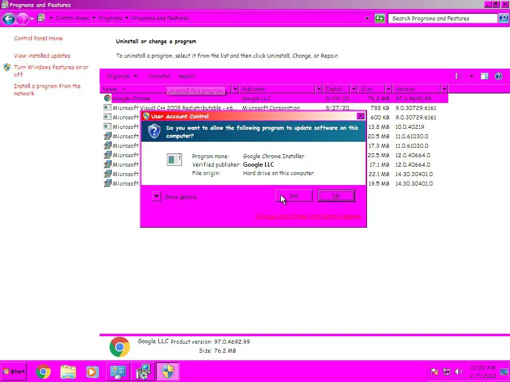Click the Google Chrome icon in the list
Image resolution: width=510 pixels, height=382 pixels.
point(108,98)
